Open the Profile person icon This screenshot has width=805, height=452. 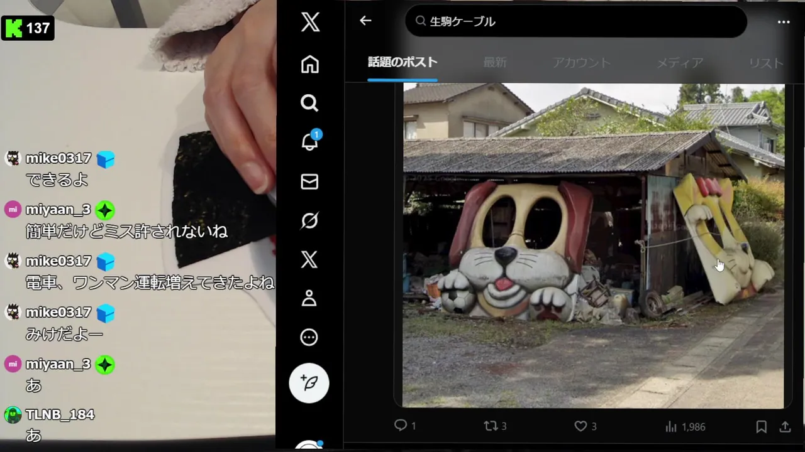(309, 298)
